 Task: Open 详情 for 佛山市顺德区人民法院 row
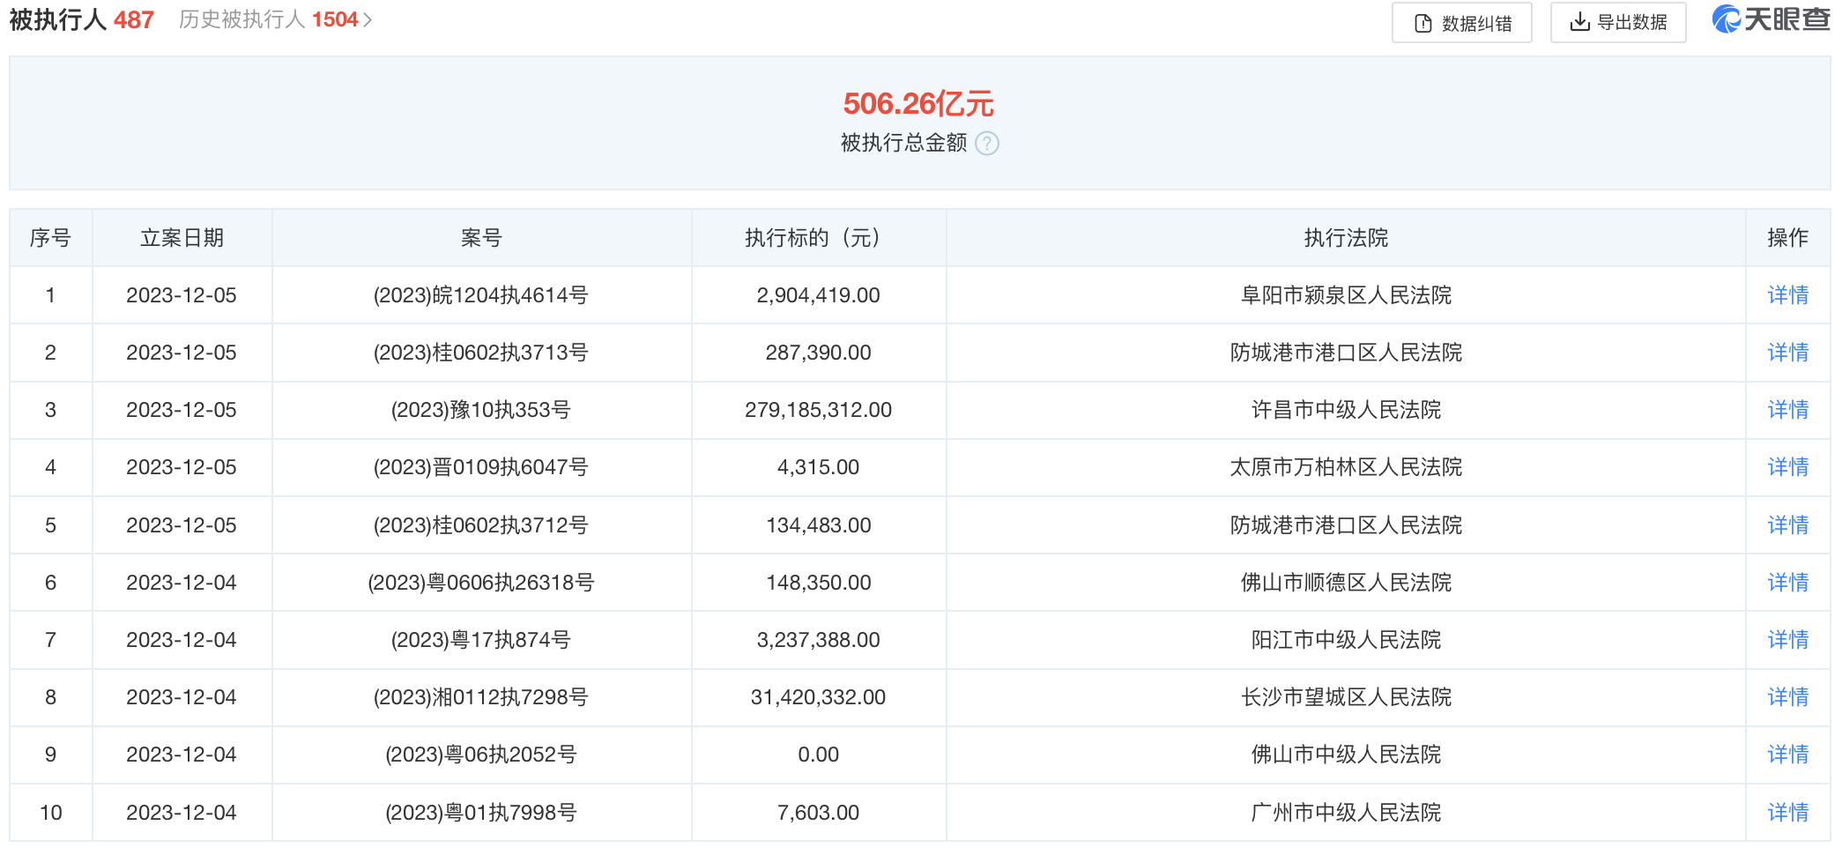(x=1787, y=583)
